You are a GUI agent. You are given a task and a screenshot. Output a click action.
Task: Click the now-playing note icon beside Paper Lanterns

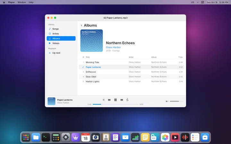(83, 67)
